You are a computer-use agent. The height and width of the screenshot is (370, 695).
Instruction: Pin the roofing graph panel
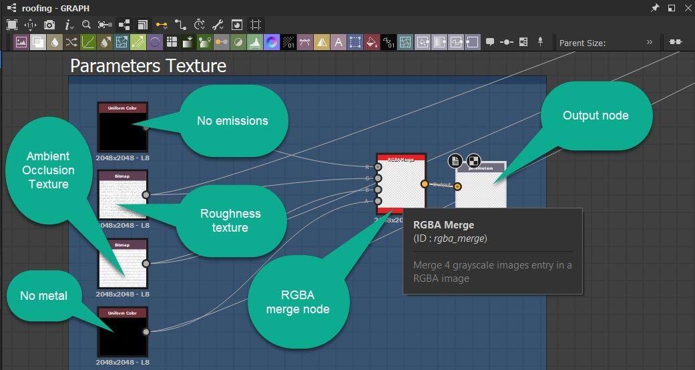tap(654, 8)
